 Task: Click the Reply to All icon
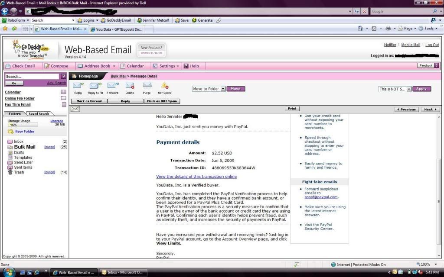pos(95,85)
